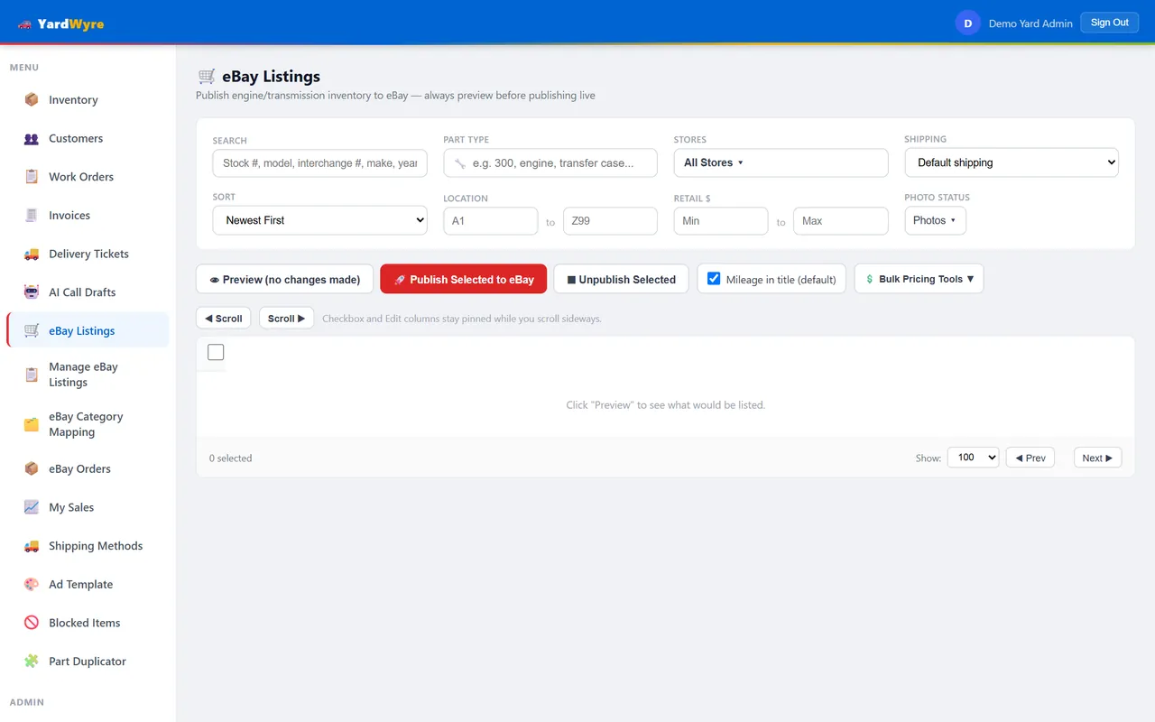
Task: Click the right Scroll button
Action: (x=286, y=318)
